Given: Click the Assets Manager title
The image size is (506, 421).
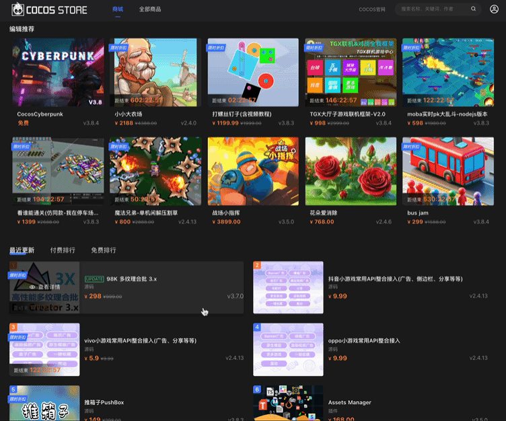Looking at the screenshot, I should (349, 403).
